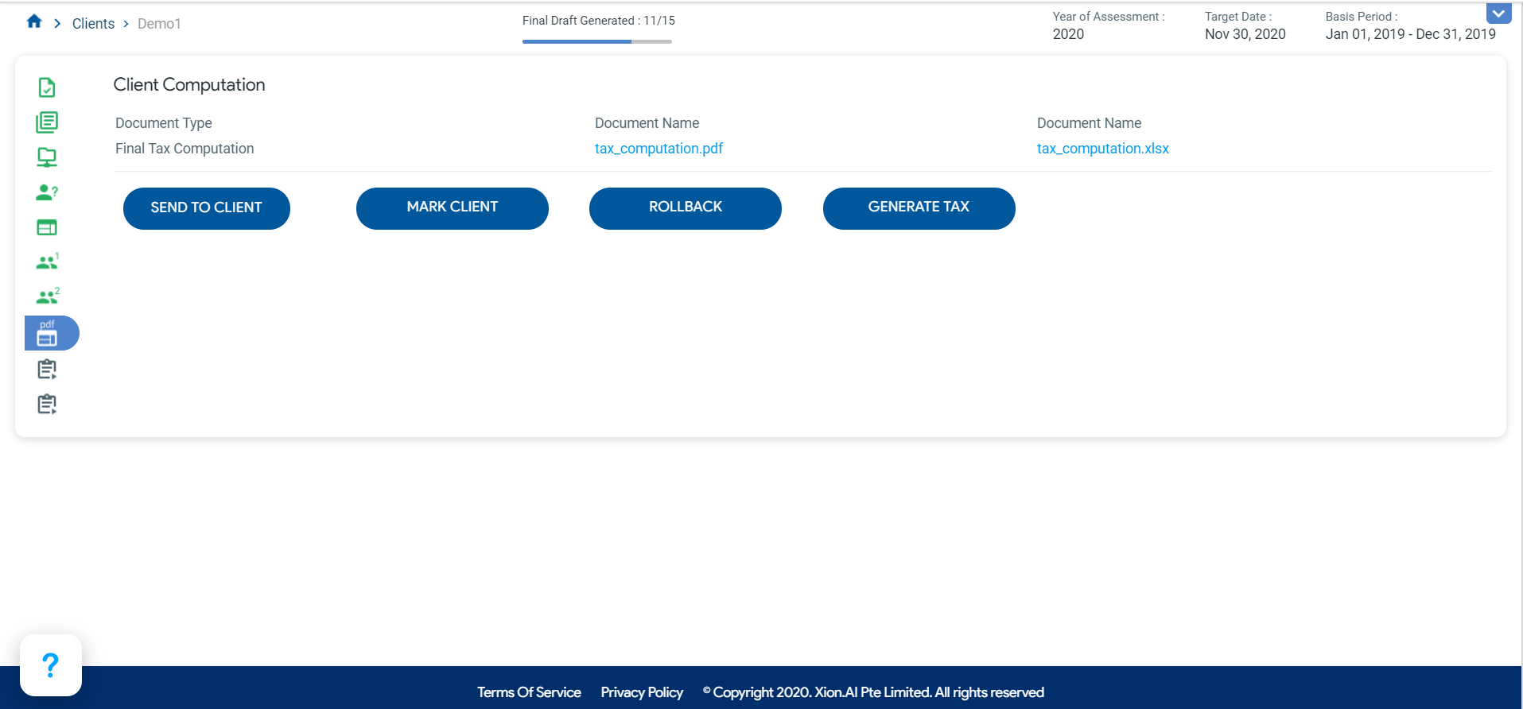
Task: Collapse the header with the blue chevron
Action: tap(1498, 14)
